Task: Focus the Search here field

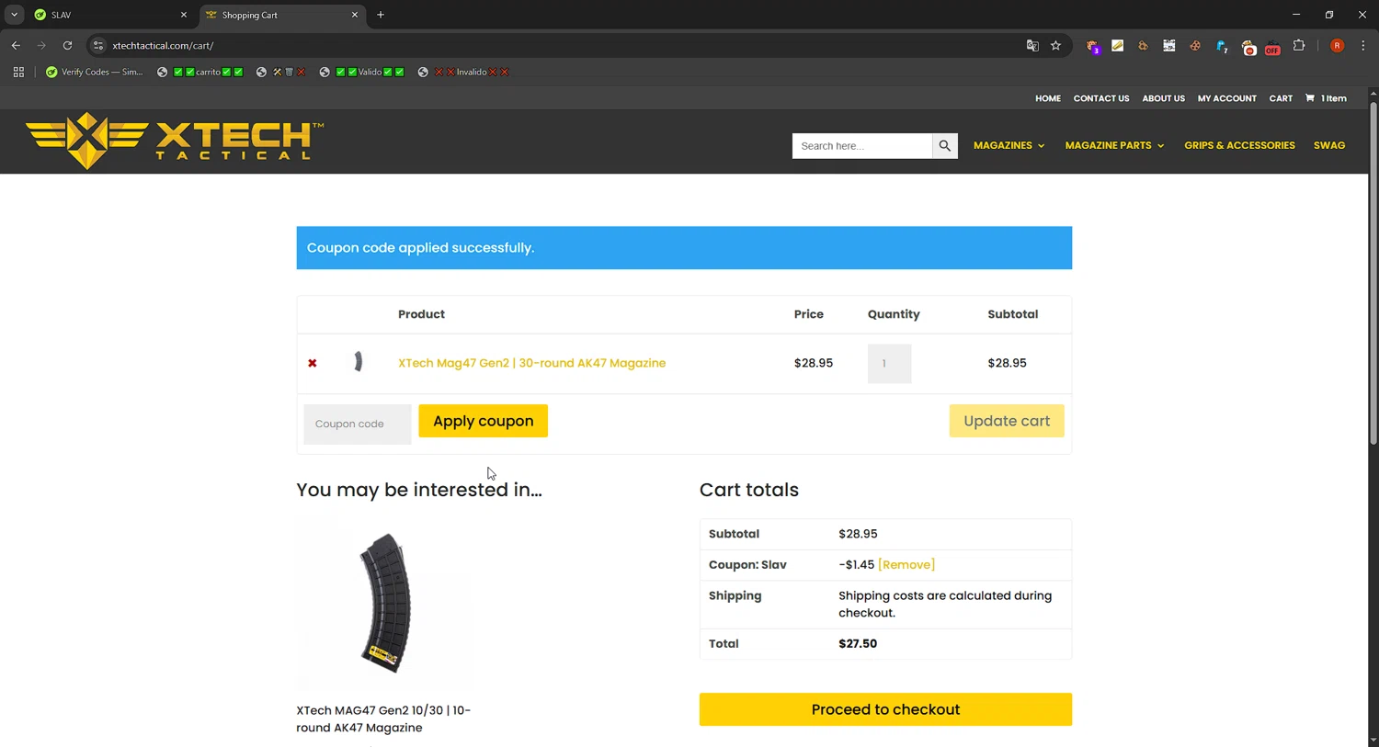Action: click(862, 145)
